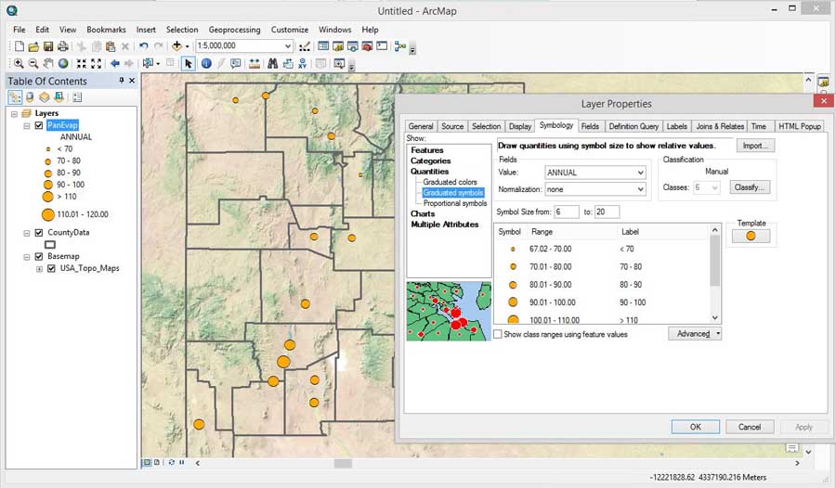Click the Import button
Image resolution: width=836 pixels, height=488 pixels.
[755, 146]
